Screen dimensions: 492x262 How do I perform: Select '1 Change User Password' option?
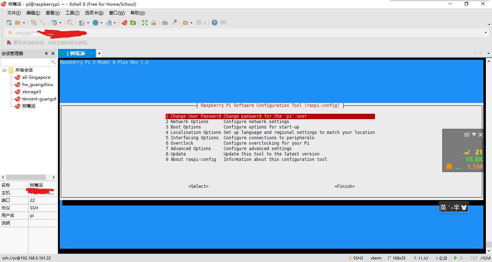(270, 116)
